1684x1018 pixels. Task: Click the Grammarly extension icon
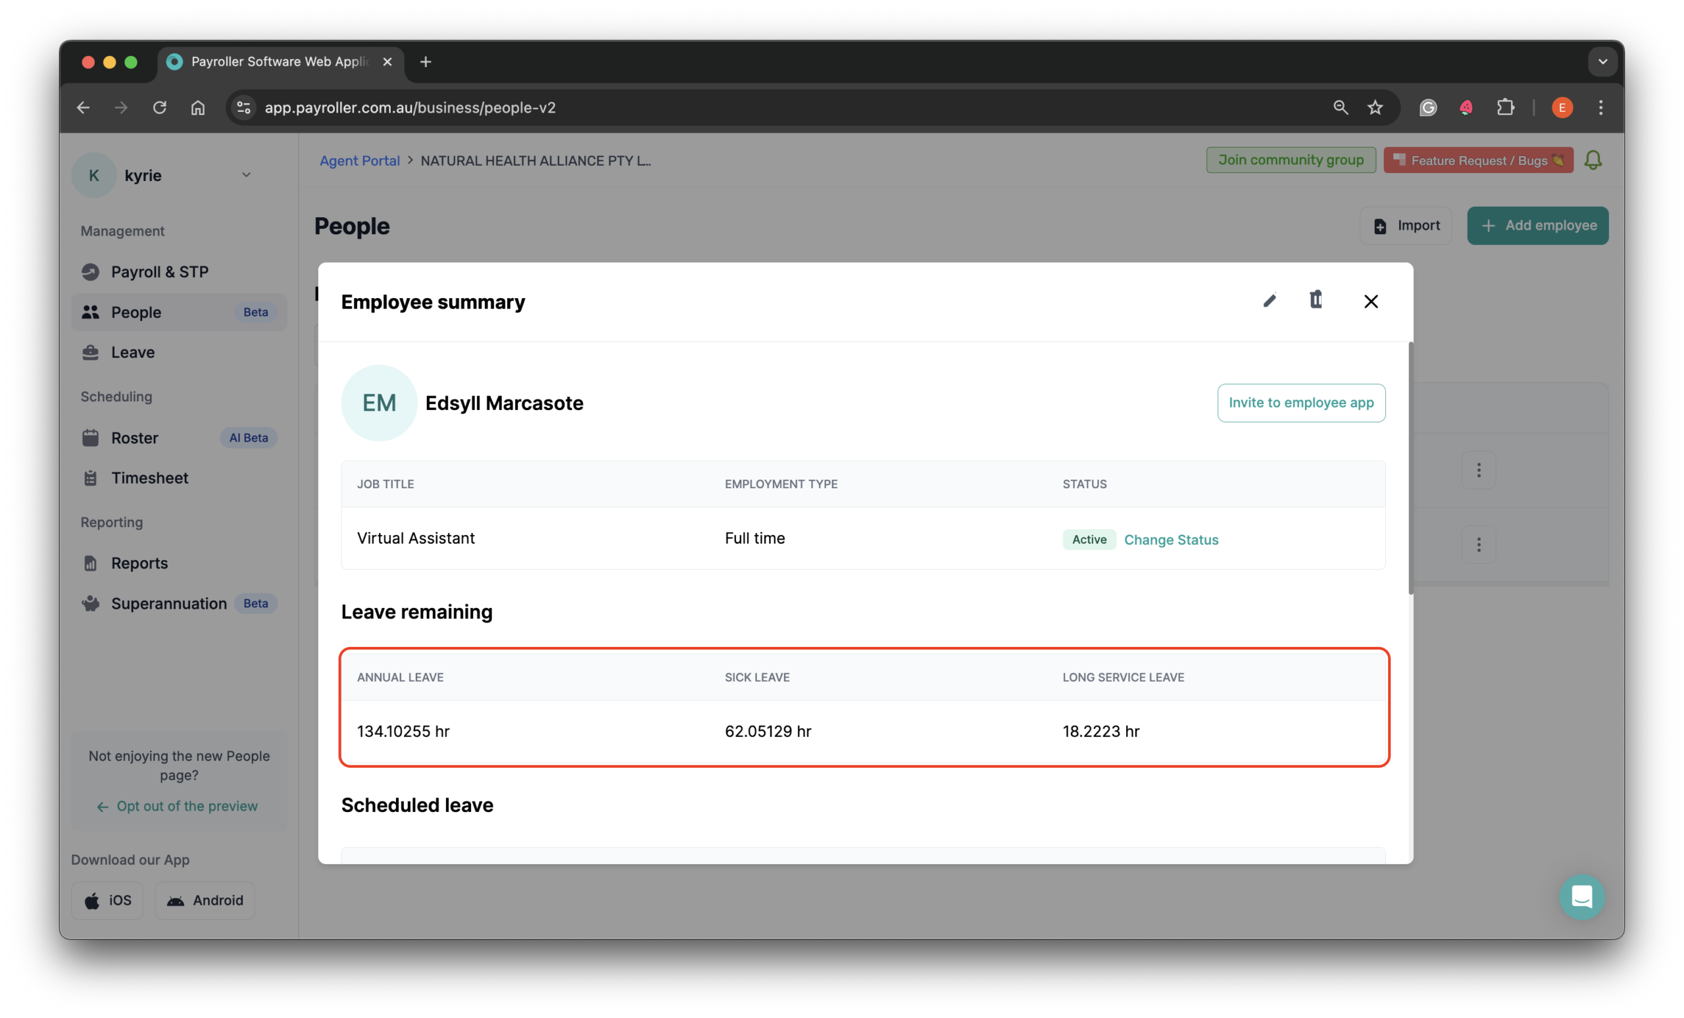(x=1427, y=107)
